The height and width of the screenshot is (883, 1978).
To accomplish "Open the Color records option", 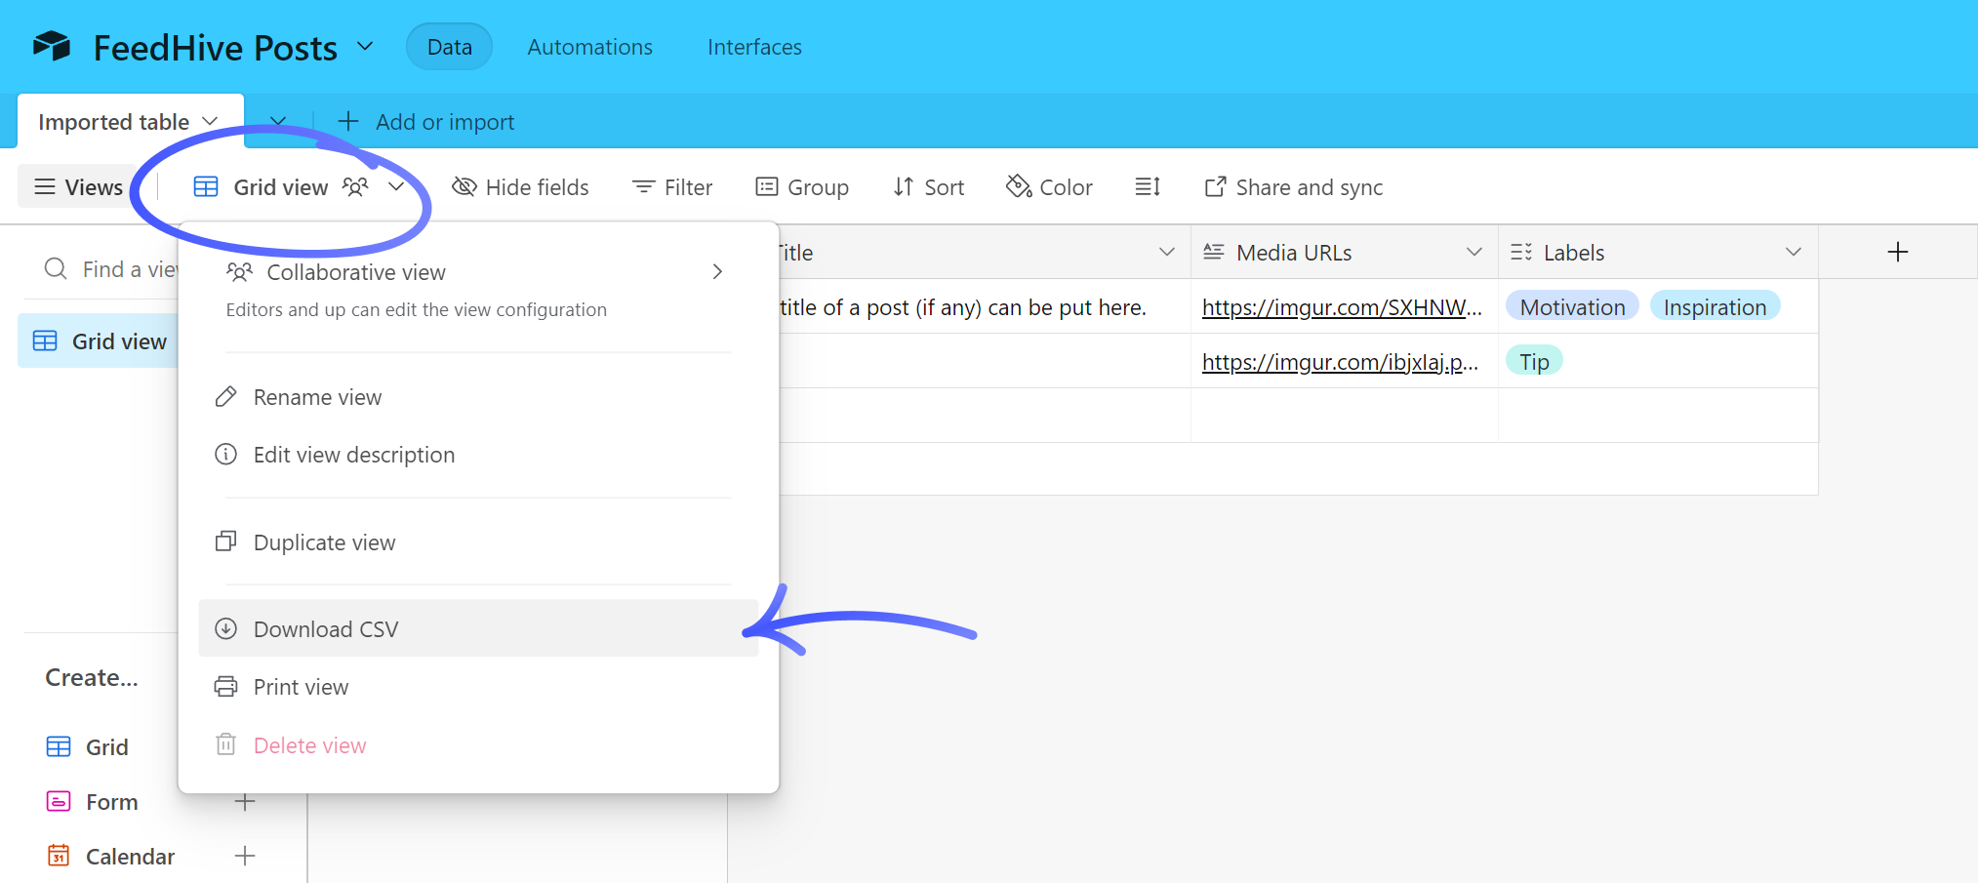I will (x=1049, y=186).
